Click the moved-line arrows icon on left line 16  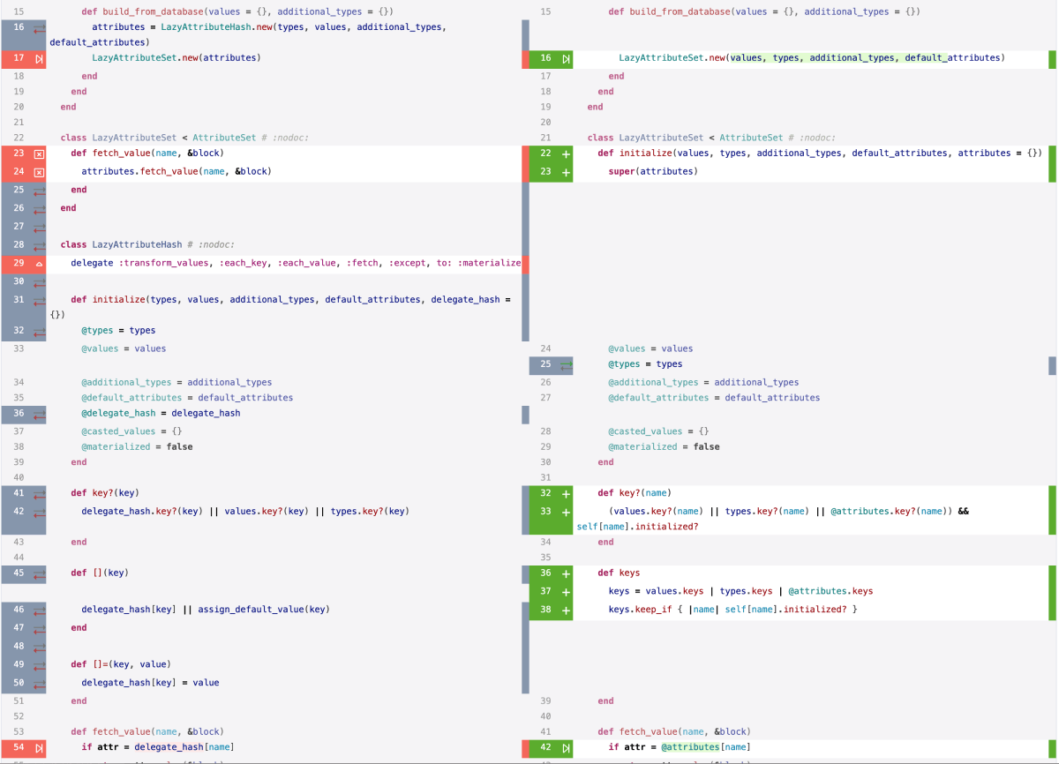coord(38,29)
